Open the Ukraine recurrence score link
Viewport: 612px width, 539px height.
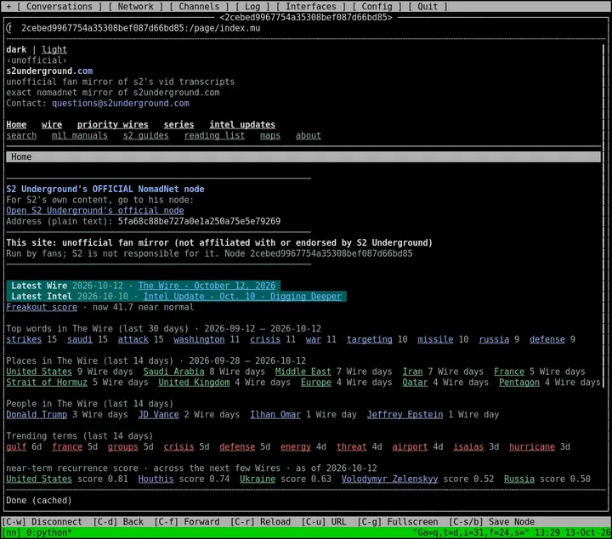pos(258,479)
